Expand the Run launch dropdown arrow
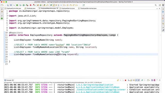 25,5
